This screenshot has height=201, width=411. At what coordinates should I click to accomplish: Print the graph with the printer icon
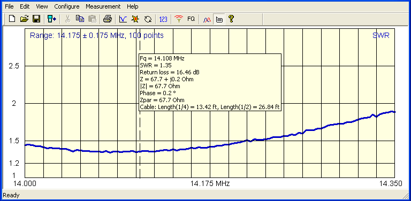[x=107, y=19]
